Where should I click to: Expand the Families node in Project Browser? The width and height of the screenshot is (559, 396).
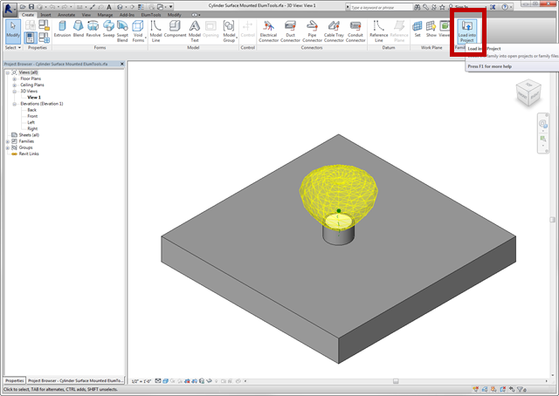click(x=8, y=141)
